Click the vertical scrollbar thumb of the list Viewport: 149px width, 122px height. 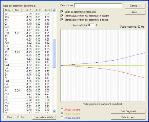[54, 53]
